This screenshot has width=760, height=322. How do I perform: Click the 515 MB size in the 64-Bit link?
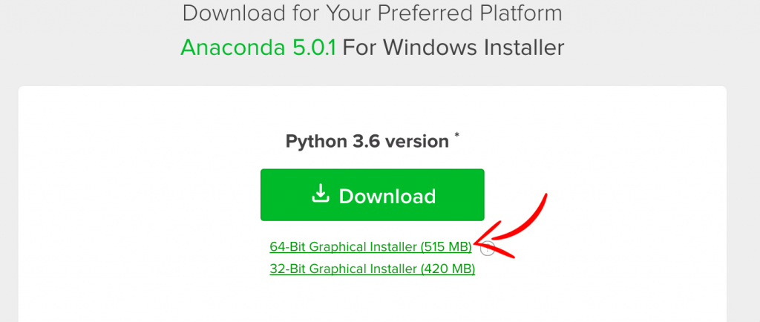[446, 247]
